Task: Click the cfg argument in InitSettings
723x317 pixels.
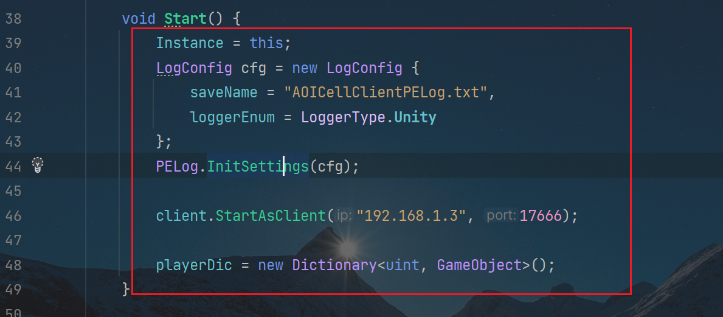Action: pos(330,167)
